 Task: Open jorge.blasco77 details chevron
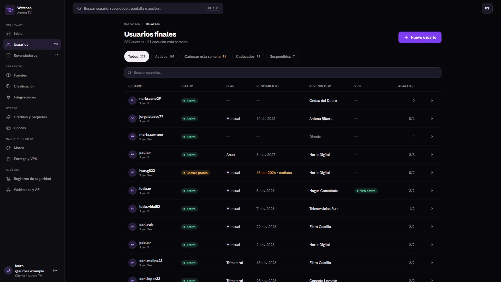(x=432, y=119)
